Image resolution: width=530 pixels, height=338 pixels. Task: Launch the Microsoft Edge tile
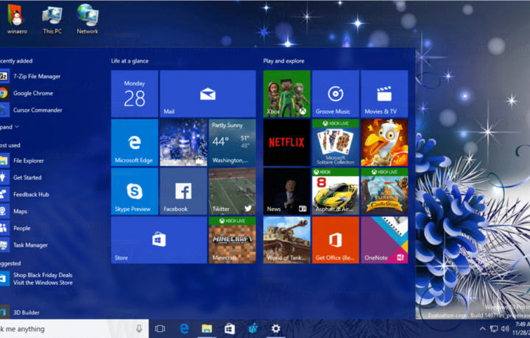(135, 143)
